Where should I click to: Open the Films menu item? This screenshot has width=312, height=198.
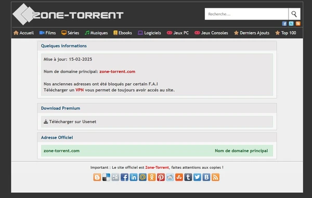[47, 33]
